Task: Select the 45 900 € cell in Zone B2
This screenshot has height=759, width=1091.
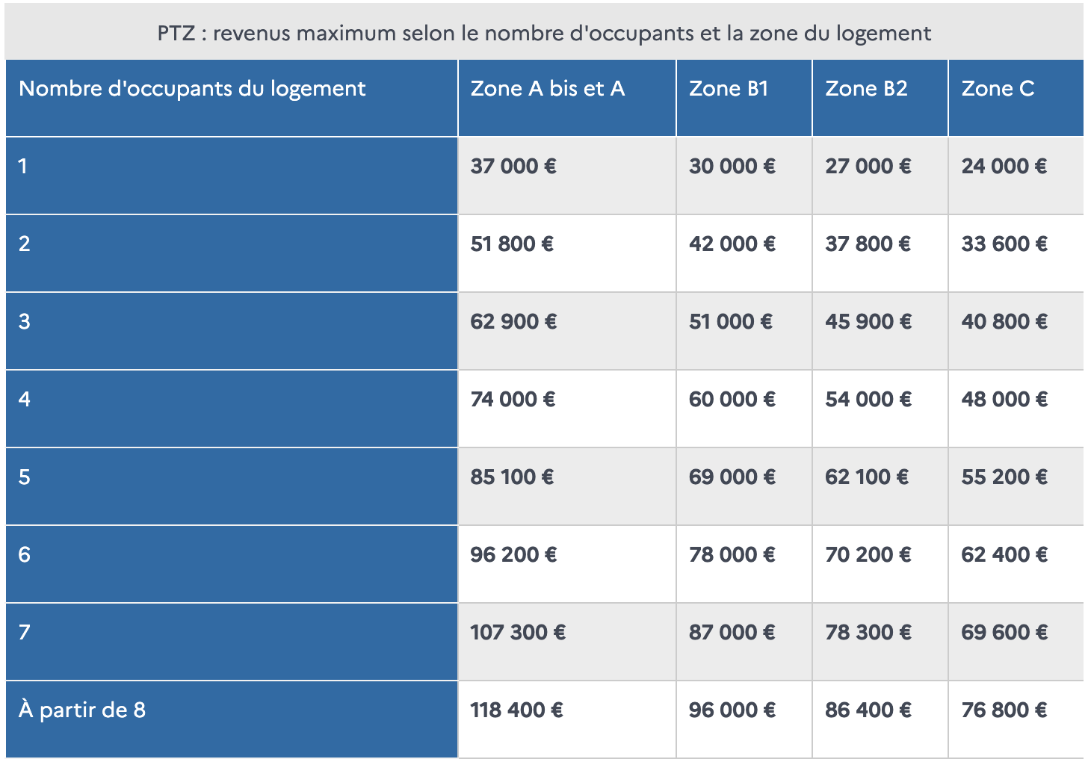Action: point(880,331)
